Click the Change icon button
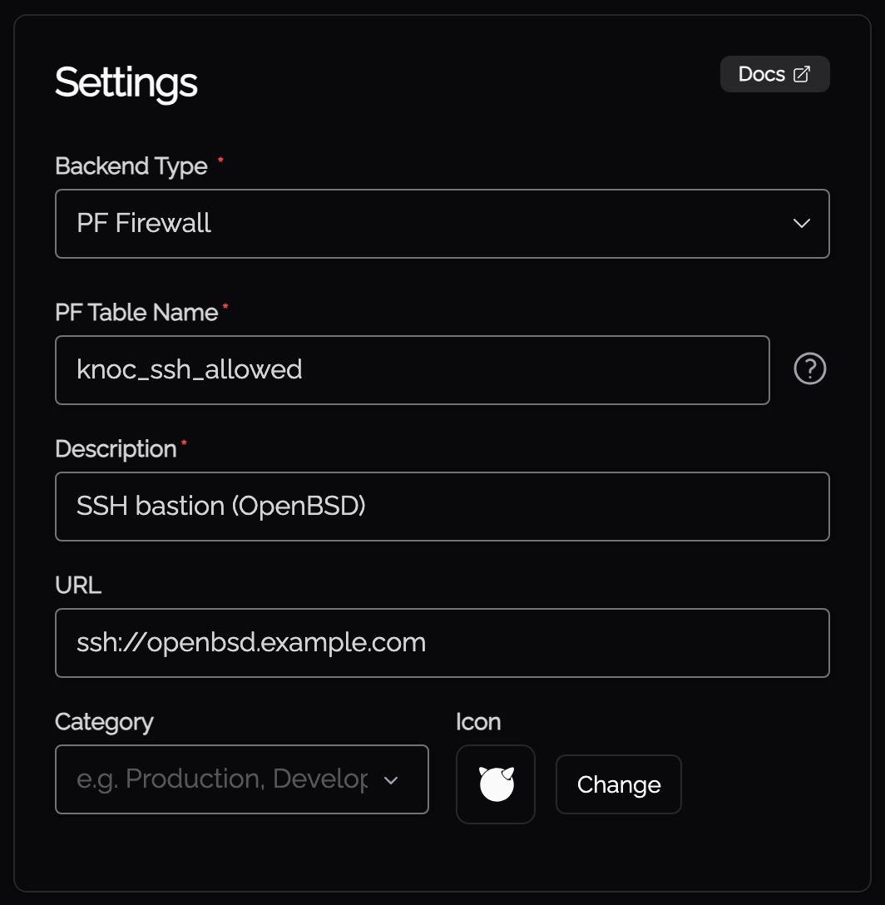 (x=618, y=784)
